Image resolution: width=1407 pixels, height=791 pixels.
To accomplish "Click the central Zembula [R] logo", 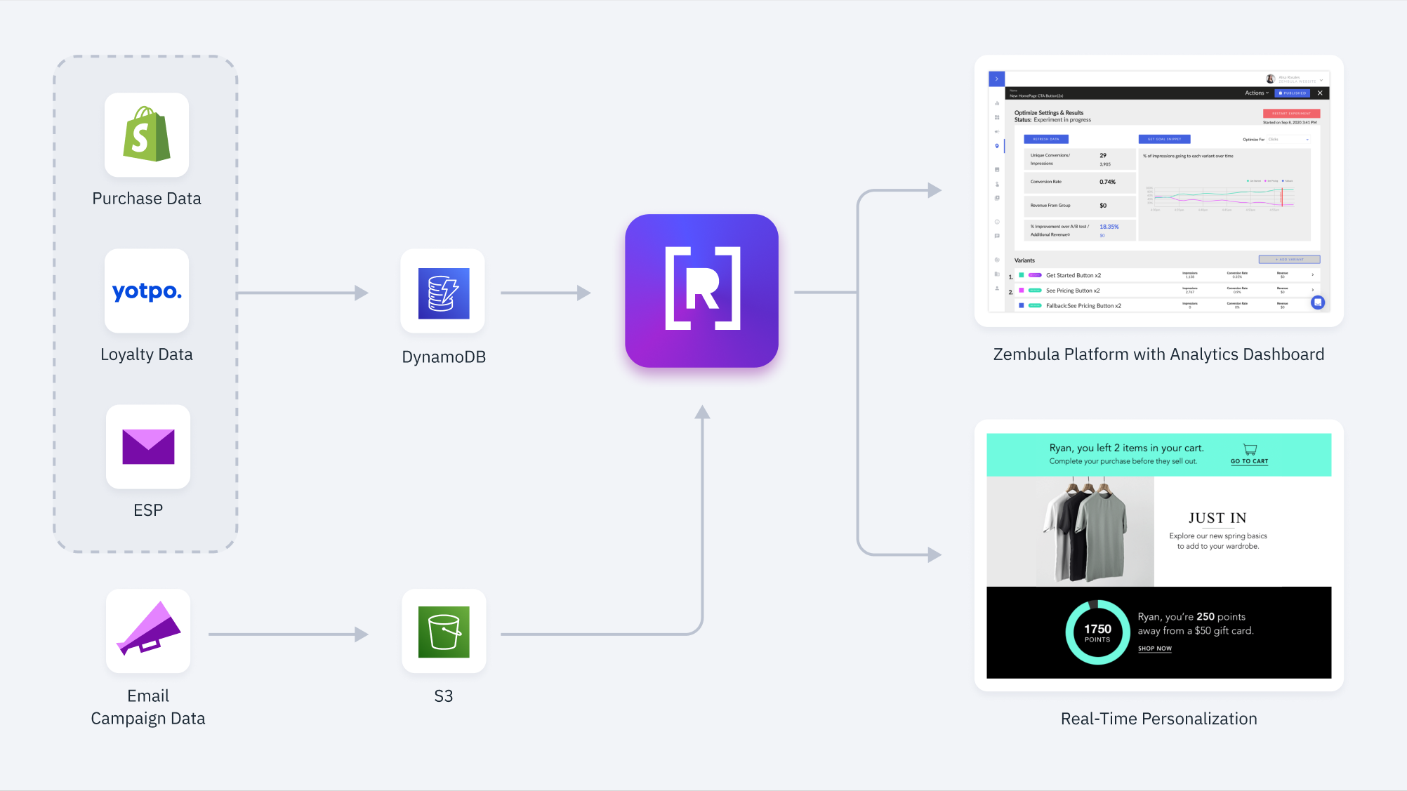I will coord(702,291).
